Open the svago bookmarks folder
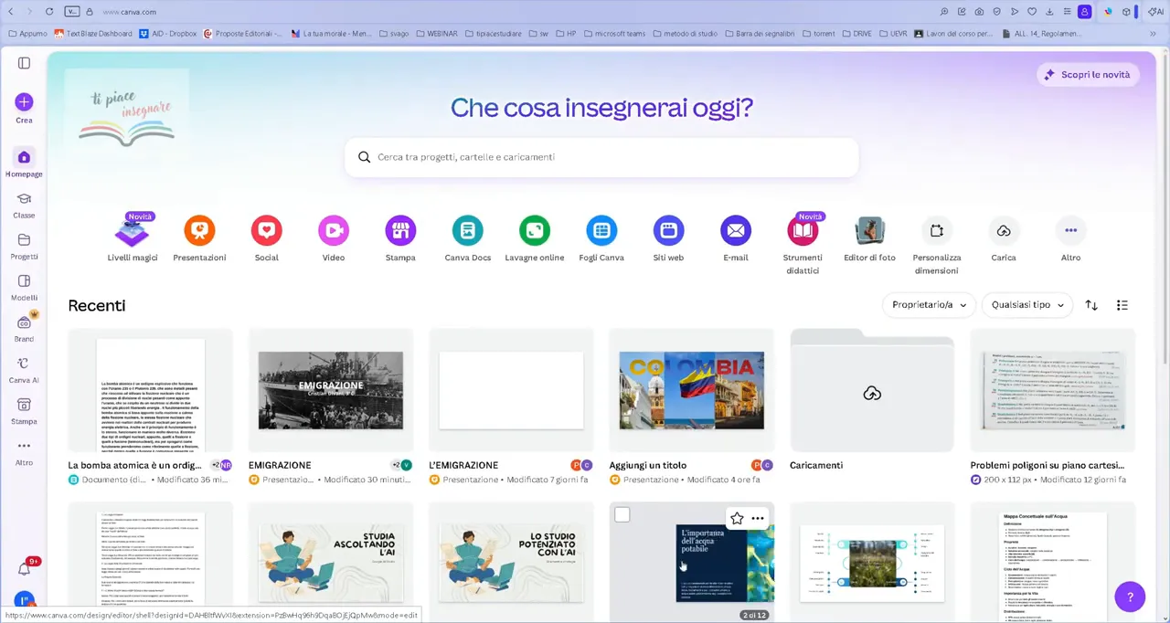1170x623 pixels. (x=392, y=34)
